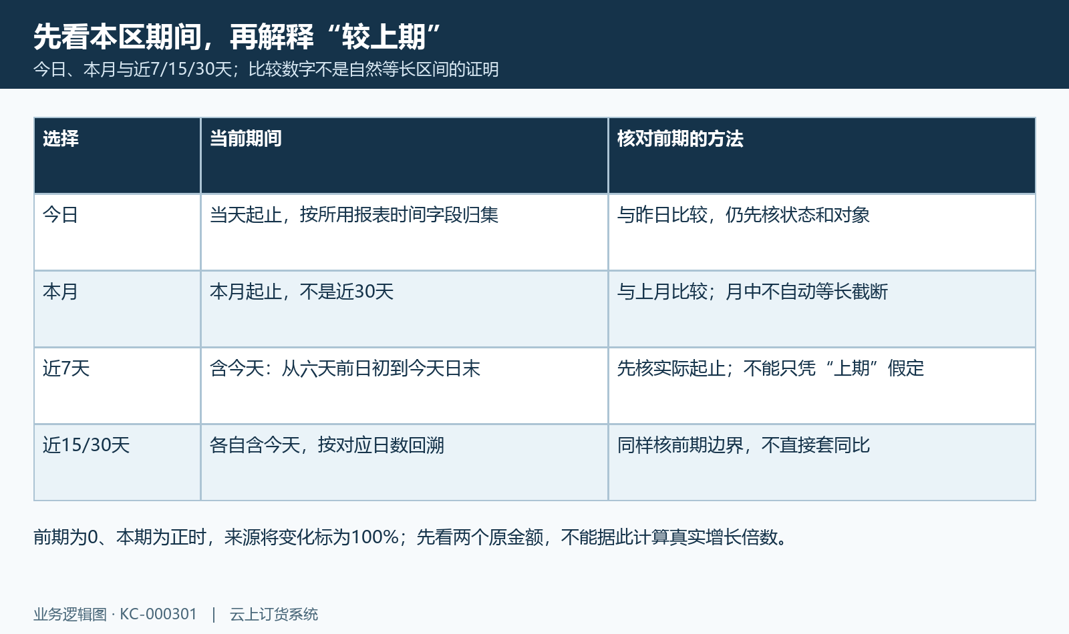The width and height of the screenshot is (1069, 634).
Task: Click '与昨日比较，仍先核状态和对象' cell
Action: (x=822, y=232)
